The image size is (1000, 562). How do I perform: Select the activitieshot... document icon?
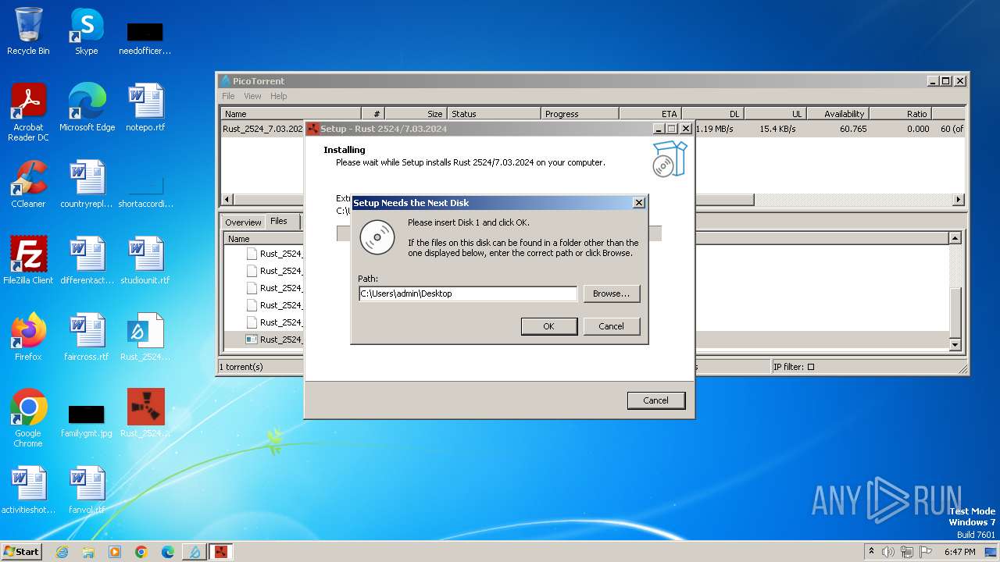[28, 490]
